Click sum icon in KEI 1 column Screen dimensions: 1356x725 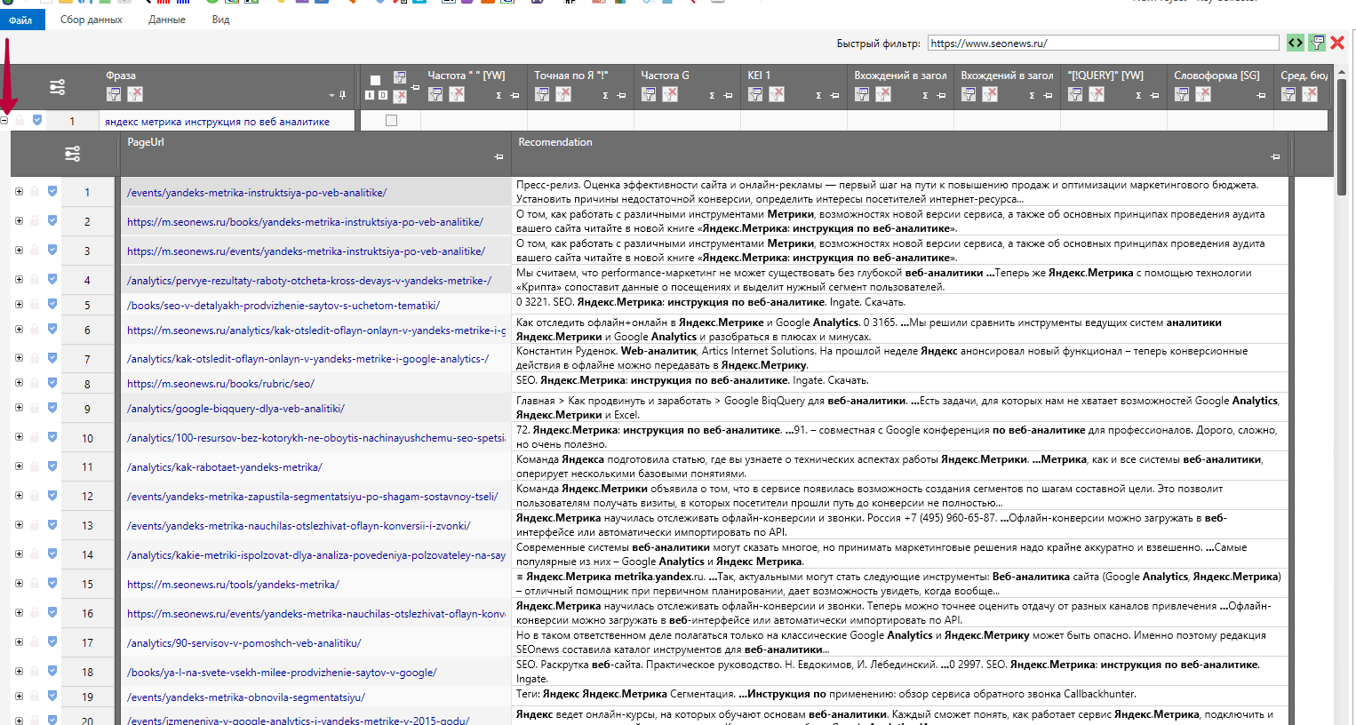point(818,95)
